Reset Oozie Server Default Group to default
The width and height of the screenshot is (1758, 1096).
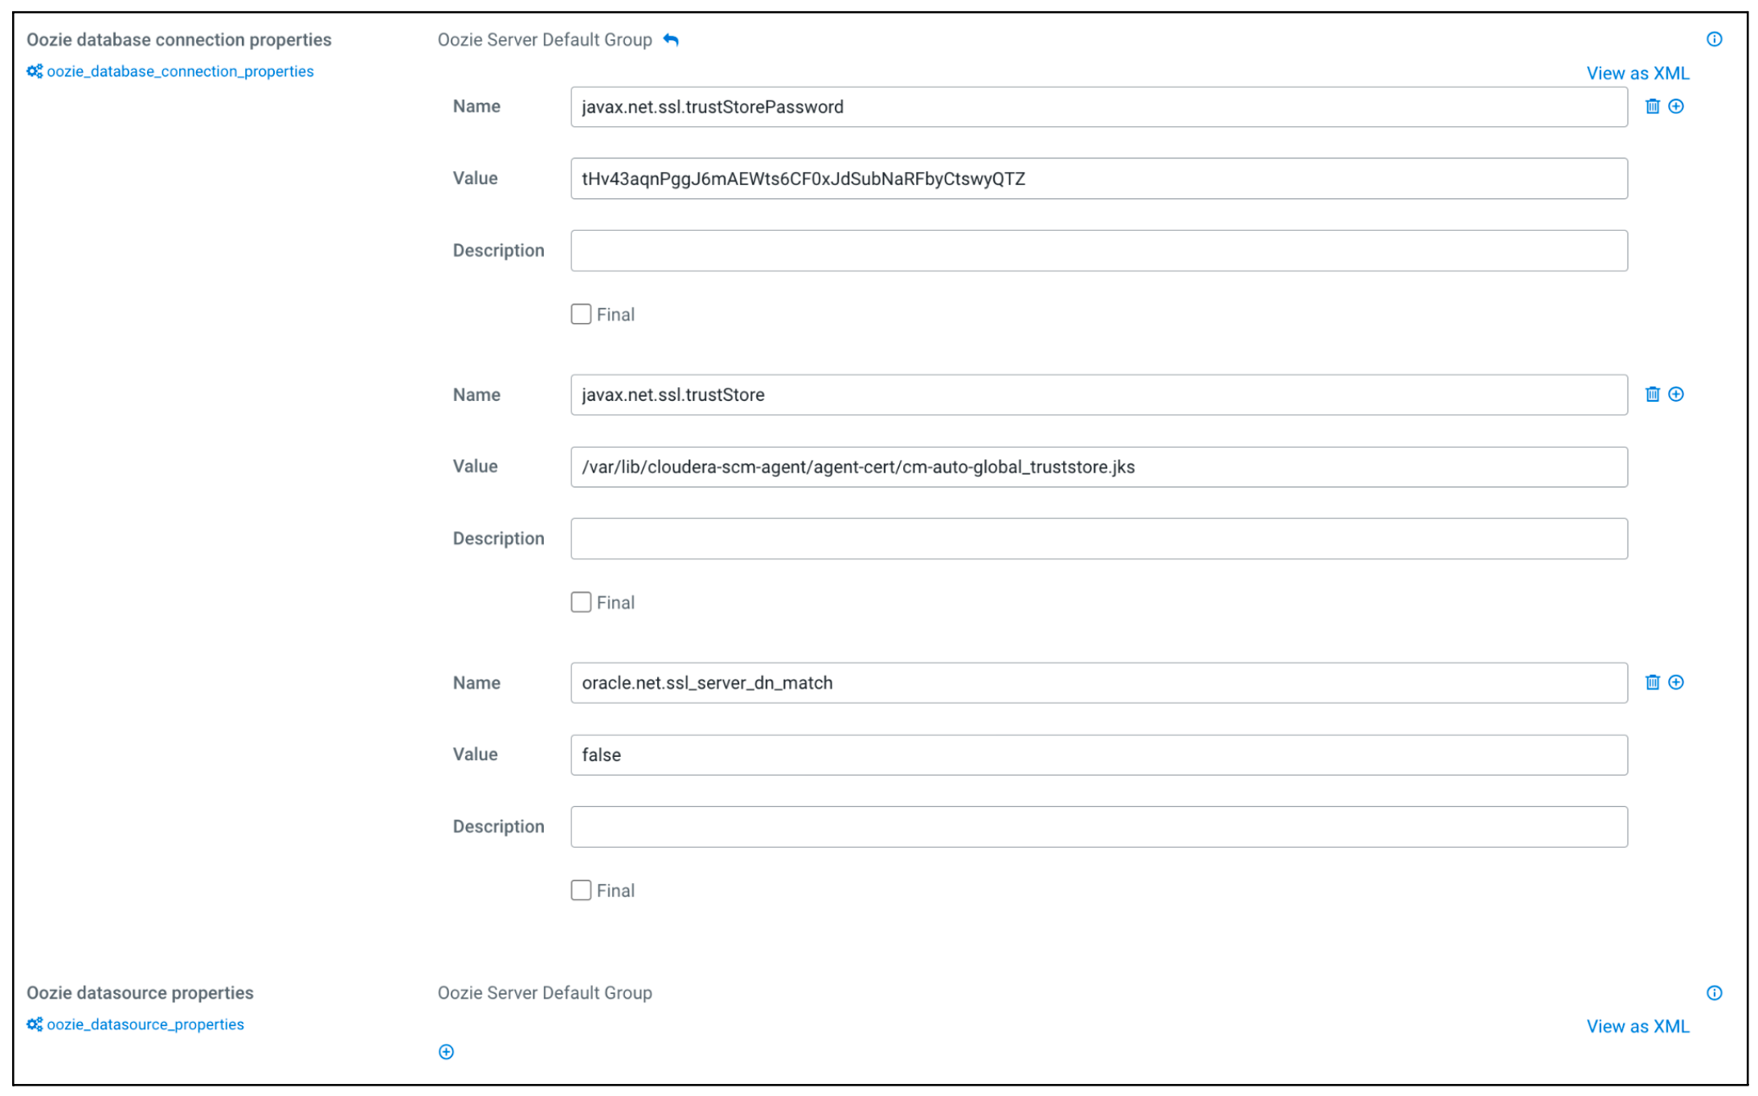coord(671,39)
